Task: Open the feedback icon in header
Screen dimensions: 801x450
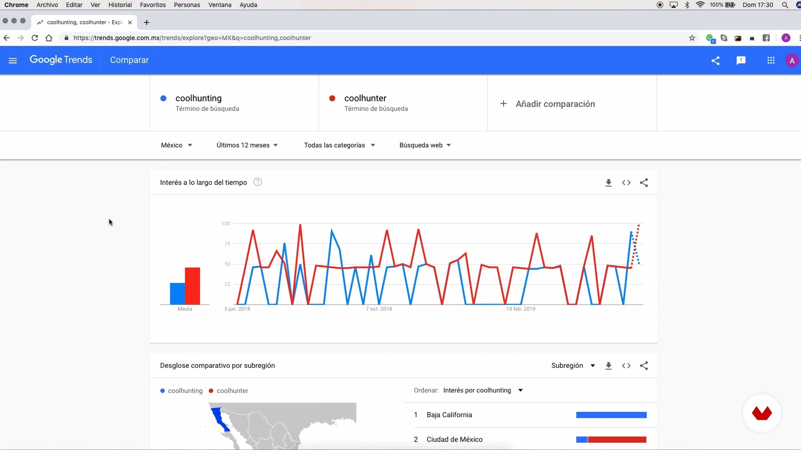Action: pyautogui.click(x=741, y=60)
